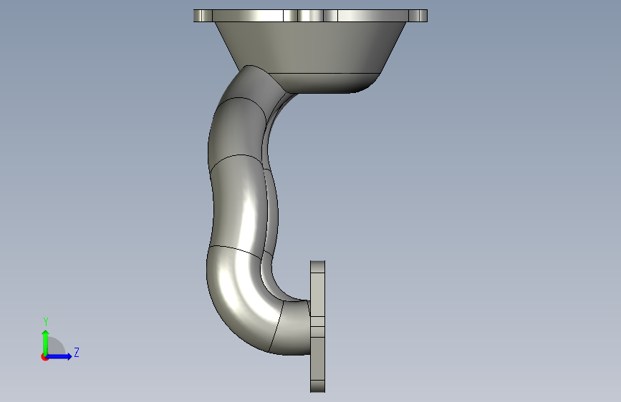The width and height of the screenshot is (621, 402).
Task: Click the red X axis dot at the triad origin
Action: pos(44,357)
